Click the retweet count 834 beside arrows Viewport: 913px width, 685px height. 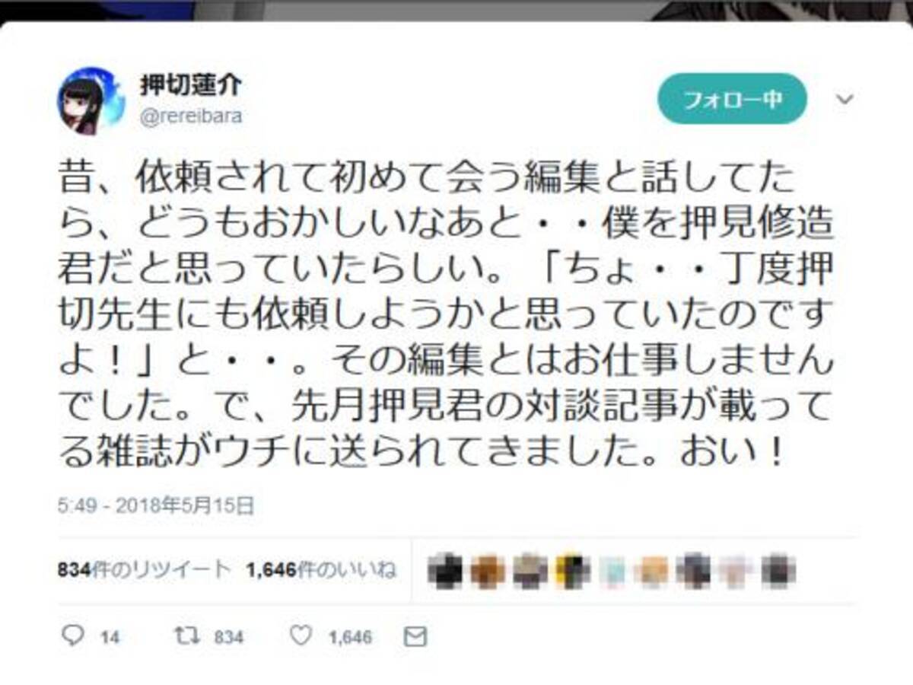(x=229, y=638)
